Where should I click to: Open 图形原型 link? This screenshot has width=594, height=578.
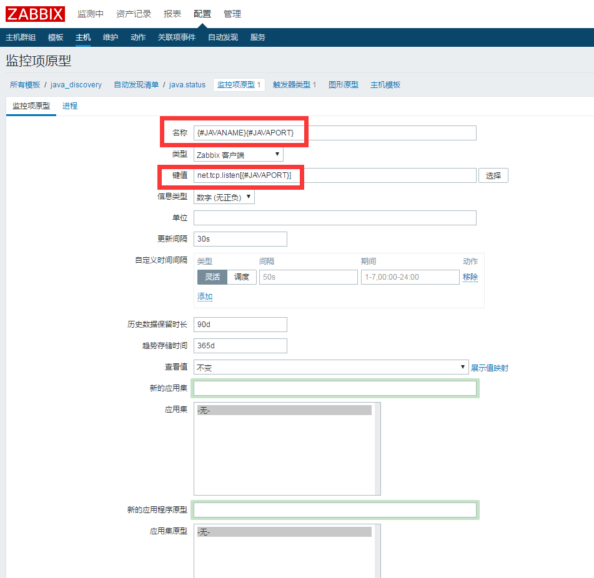click(344, 85)
